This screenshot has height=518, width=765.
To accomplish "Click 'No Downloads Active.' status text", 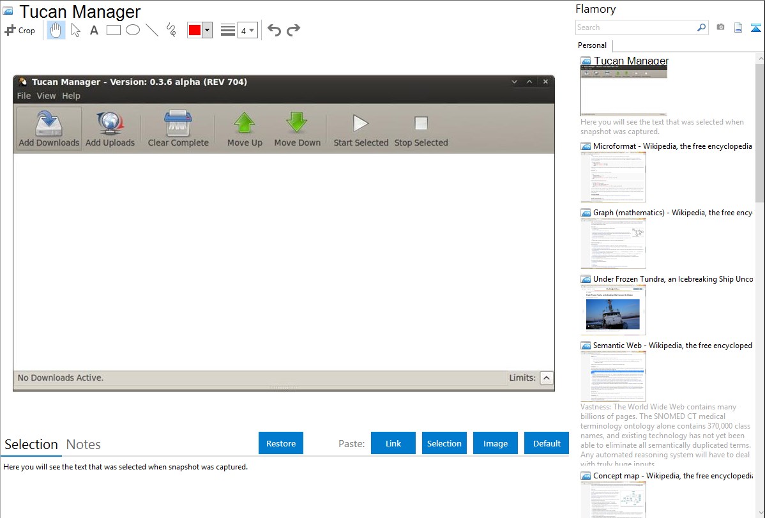I will (x=61, y=378).
